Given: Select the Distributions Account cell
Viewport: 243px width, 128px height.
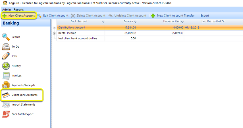Looking at the screenshot, I should [81, 28].
